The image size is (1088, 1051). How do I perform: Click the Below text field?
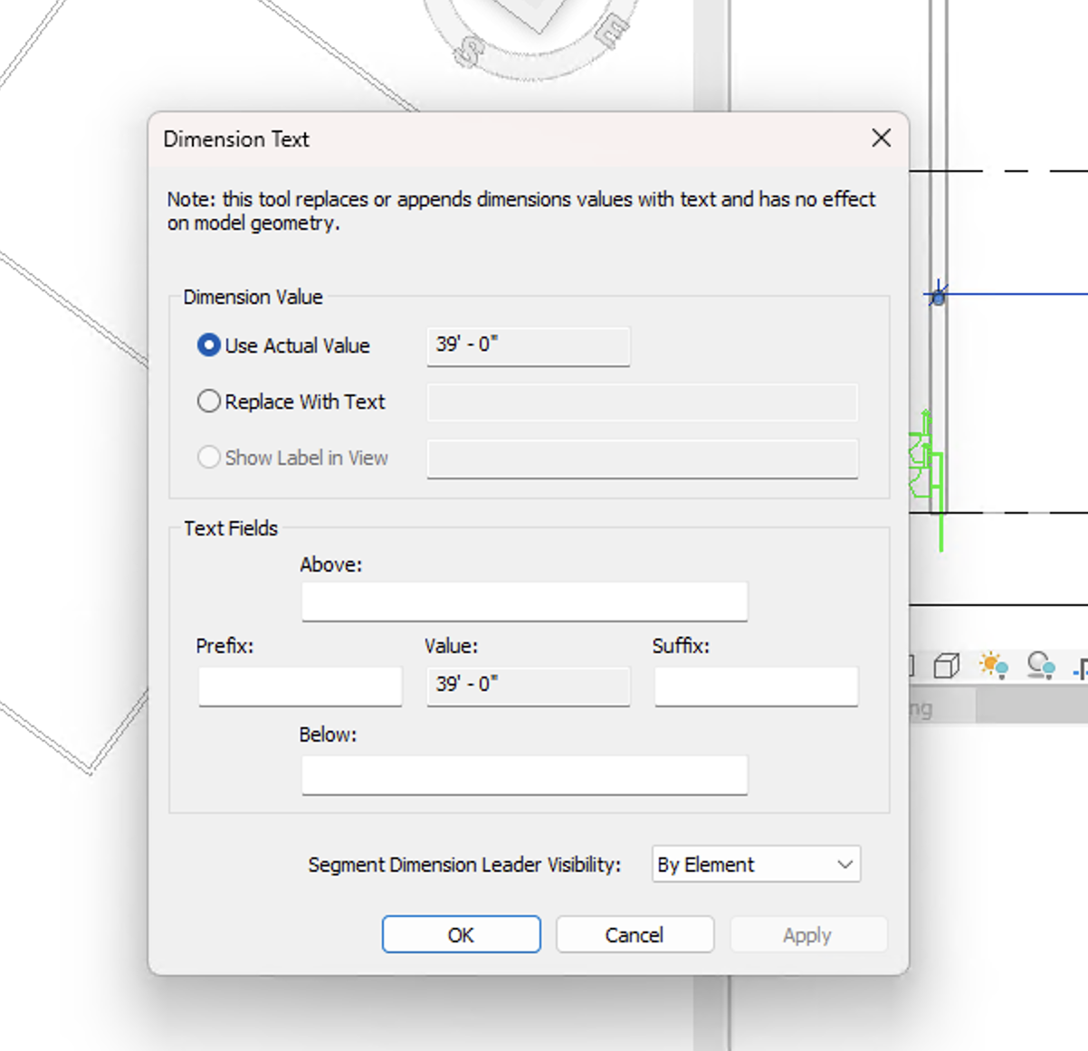pos(525,774)
